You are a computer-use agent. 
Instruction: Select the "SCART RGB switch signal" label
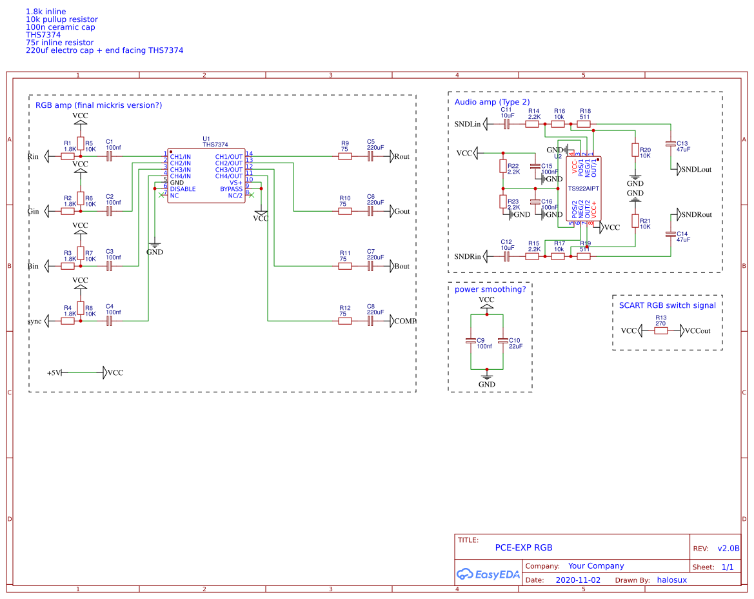[x=667, y=305]
